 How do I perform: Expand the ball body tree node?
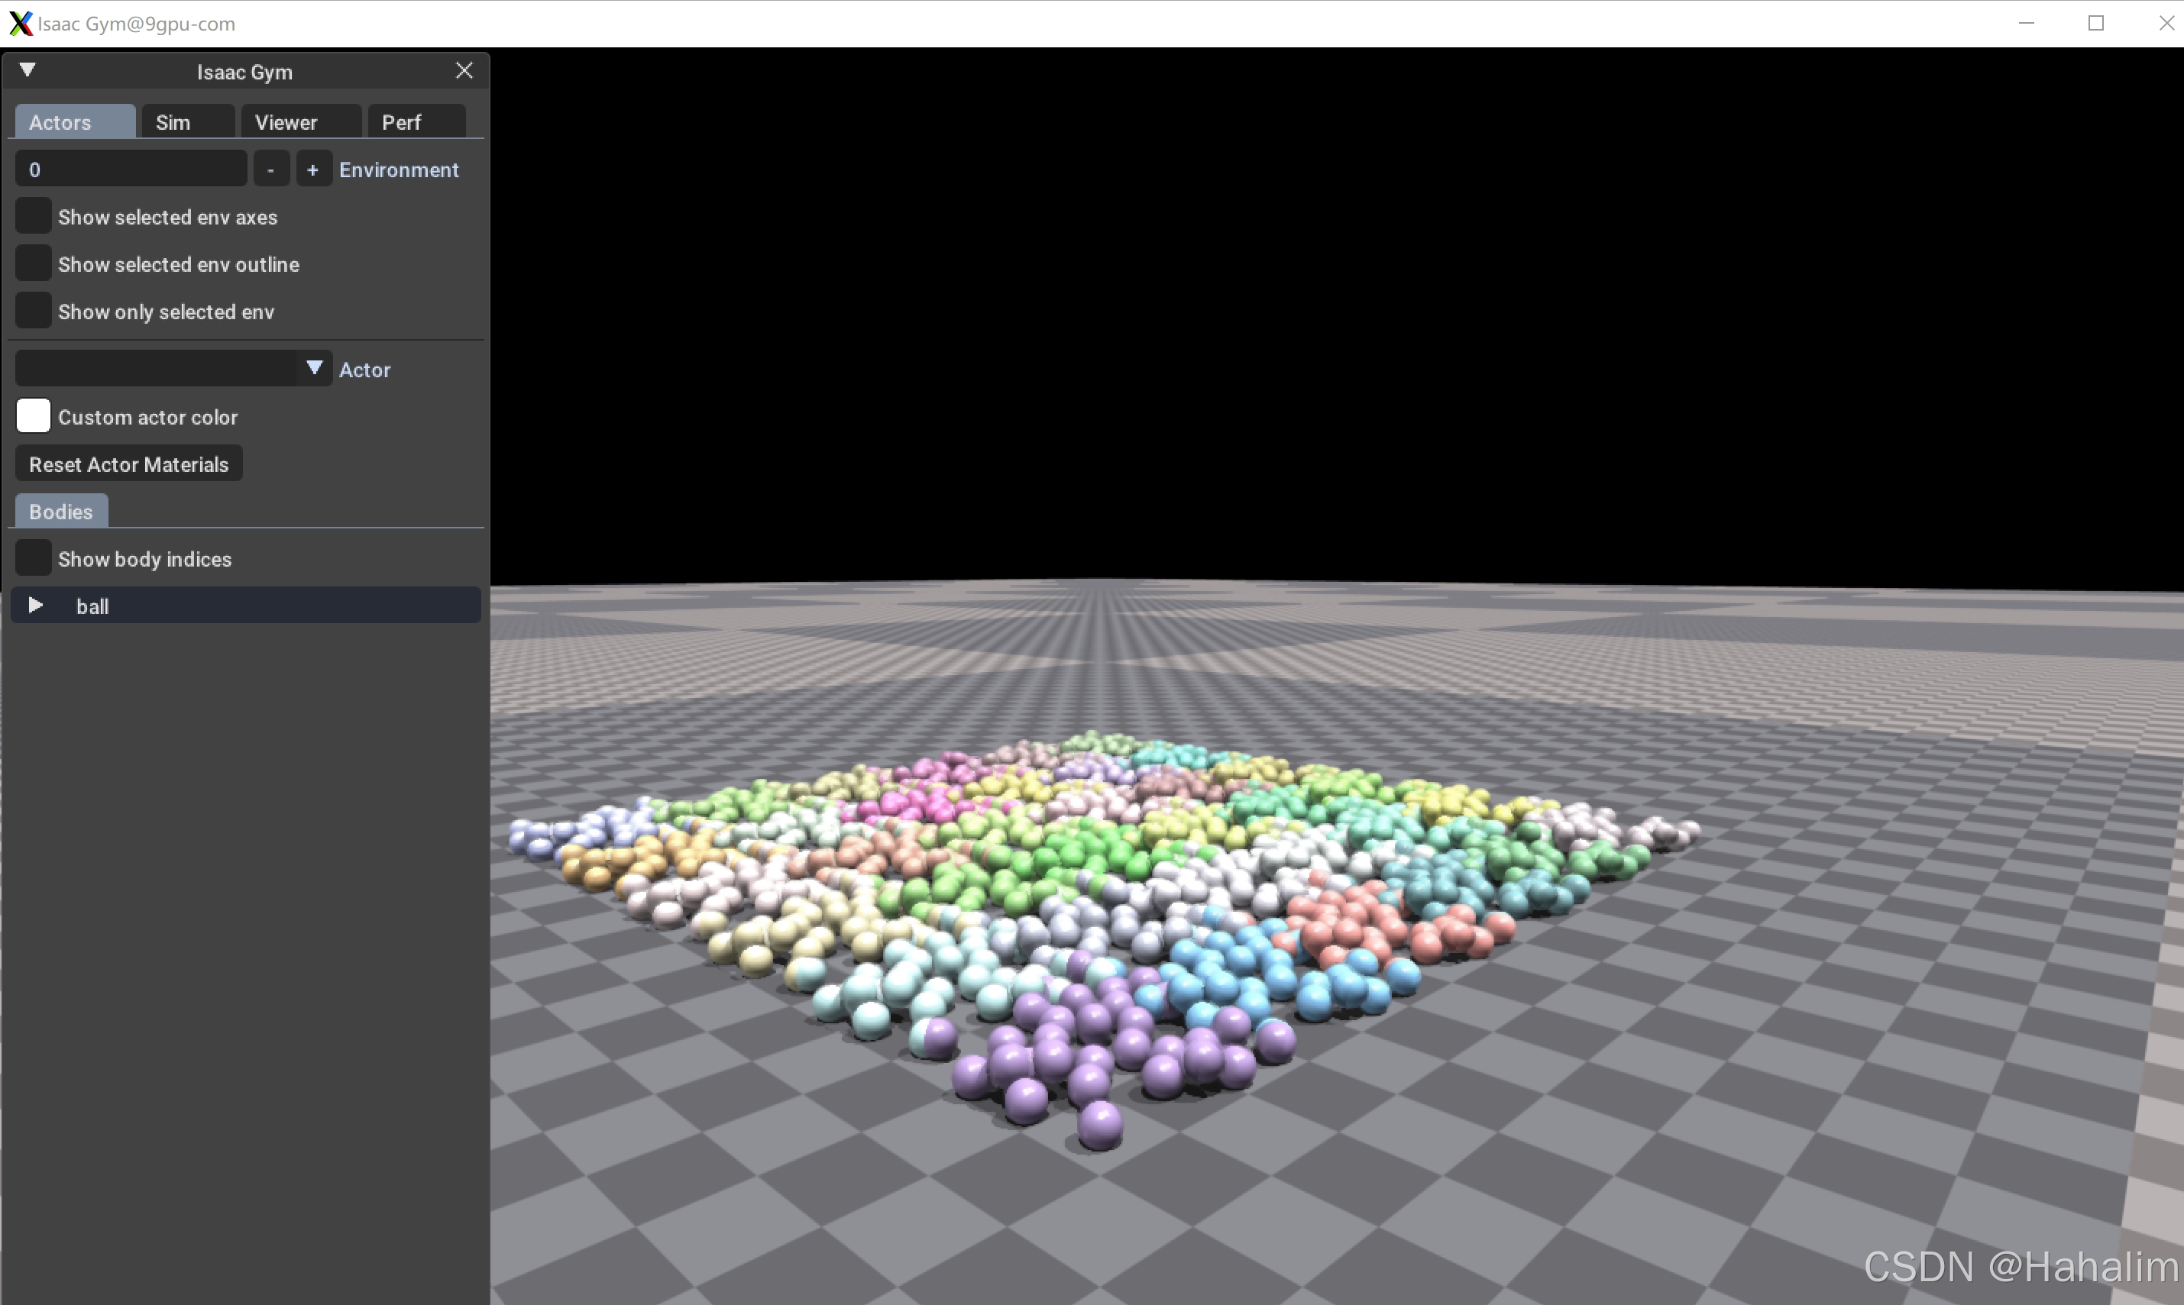[x=36, y=606]
